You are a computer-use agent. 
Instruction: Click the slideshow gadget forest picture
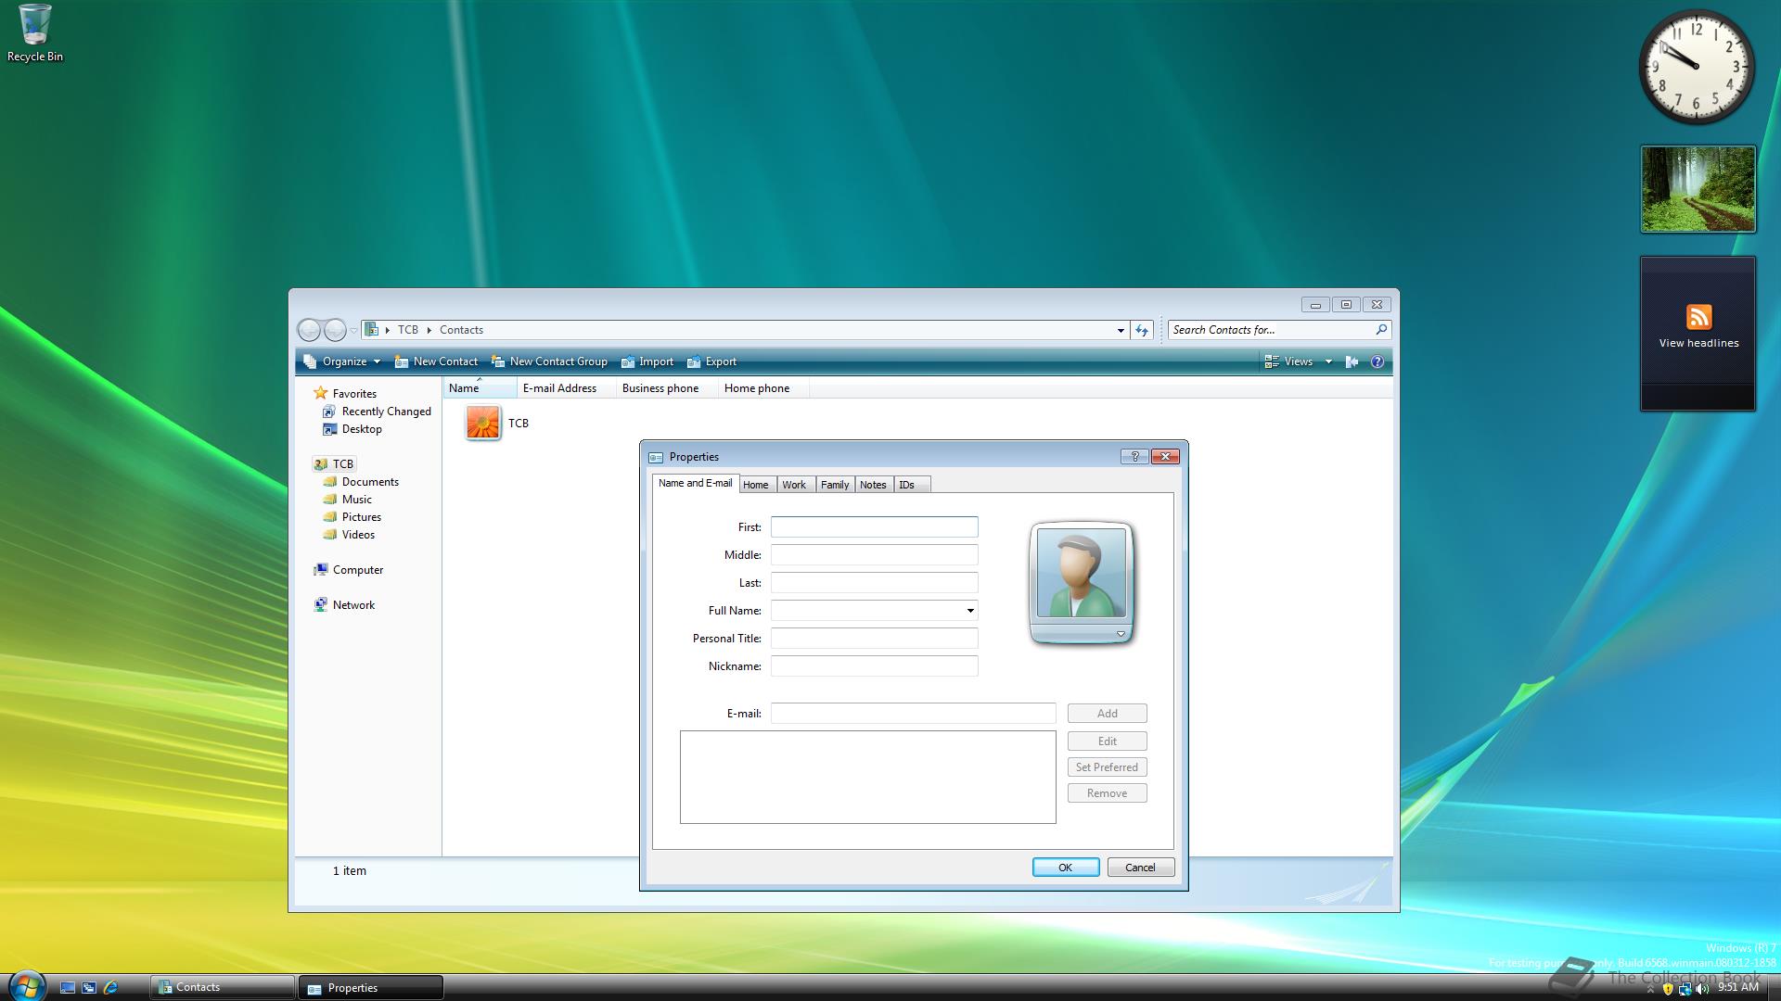click(x=1698, y=188)
